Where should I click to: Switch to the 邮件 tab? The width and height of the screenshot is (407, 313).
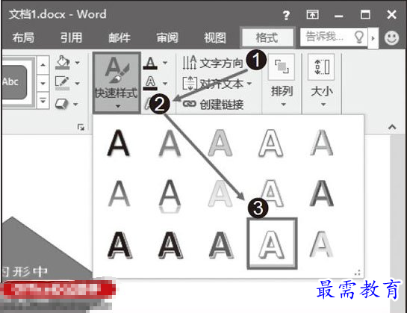point(119,37)
